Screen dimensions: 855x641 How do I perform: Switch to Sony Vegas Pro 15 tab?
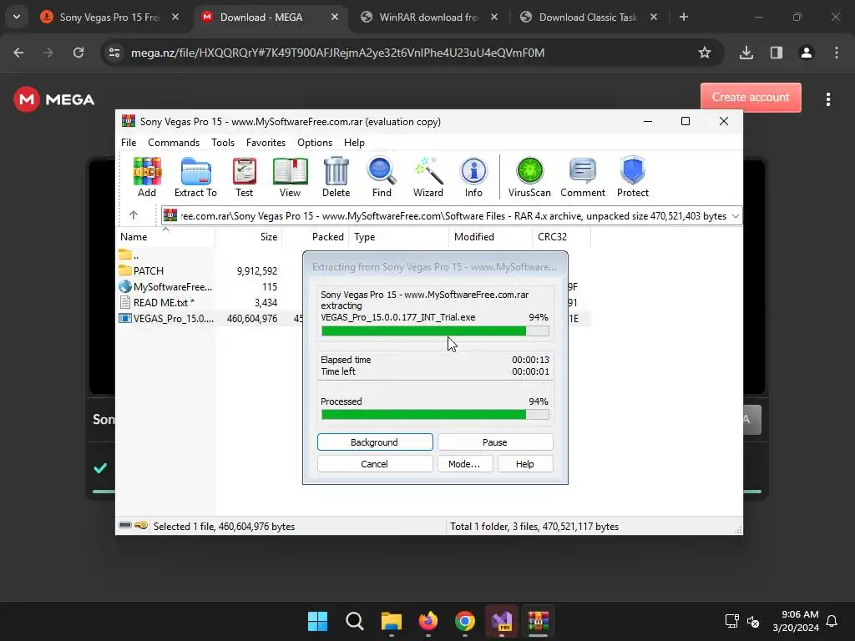tap(109, 17)
